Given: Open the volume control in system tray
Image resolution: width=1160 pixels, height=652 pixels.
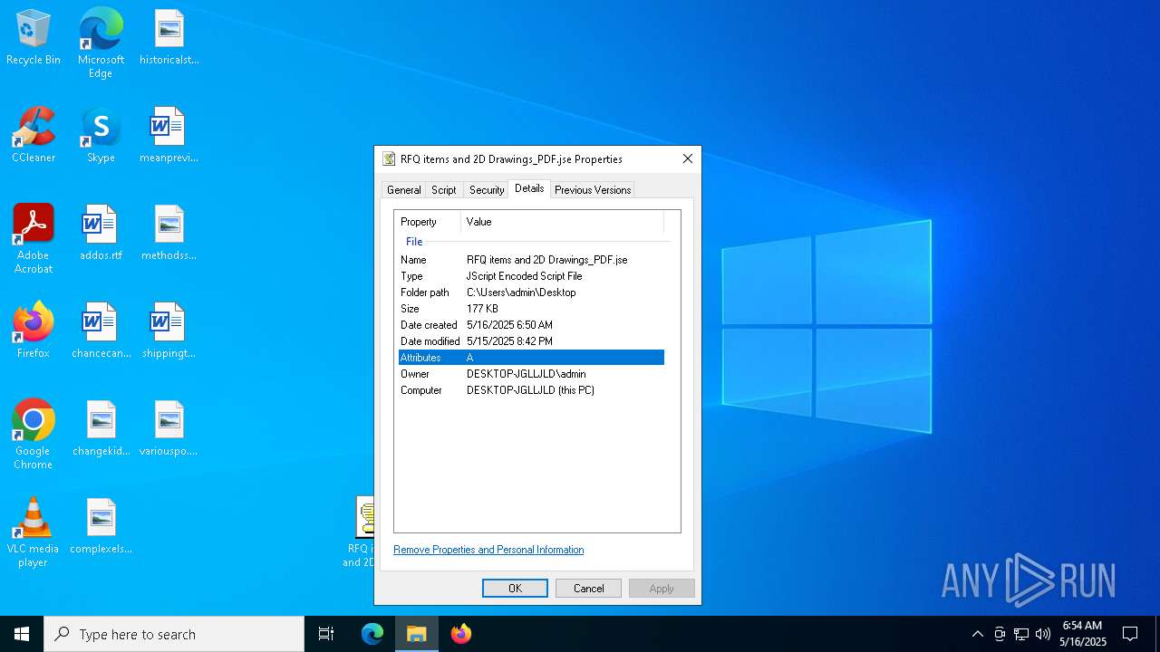Looking at the screenshot, I should [1043, 634].
